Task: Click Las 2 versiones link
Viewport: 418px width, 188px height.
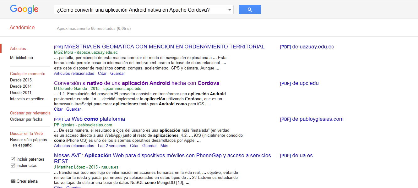Action: tap(112, 146)
